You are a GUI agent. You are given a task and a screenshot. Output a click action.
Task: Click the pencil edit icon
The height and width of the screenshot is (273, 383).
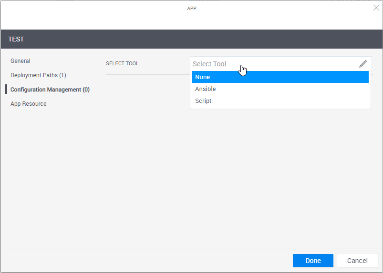tap(363, 64)
